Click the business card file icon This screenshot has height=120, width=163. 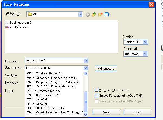(x=7, y=22)
